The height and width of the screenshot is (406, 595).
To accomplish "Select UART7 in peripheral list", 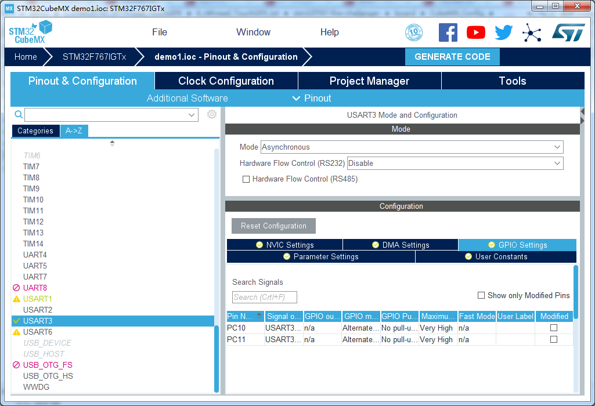I will 35,277.
